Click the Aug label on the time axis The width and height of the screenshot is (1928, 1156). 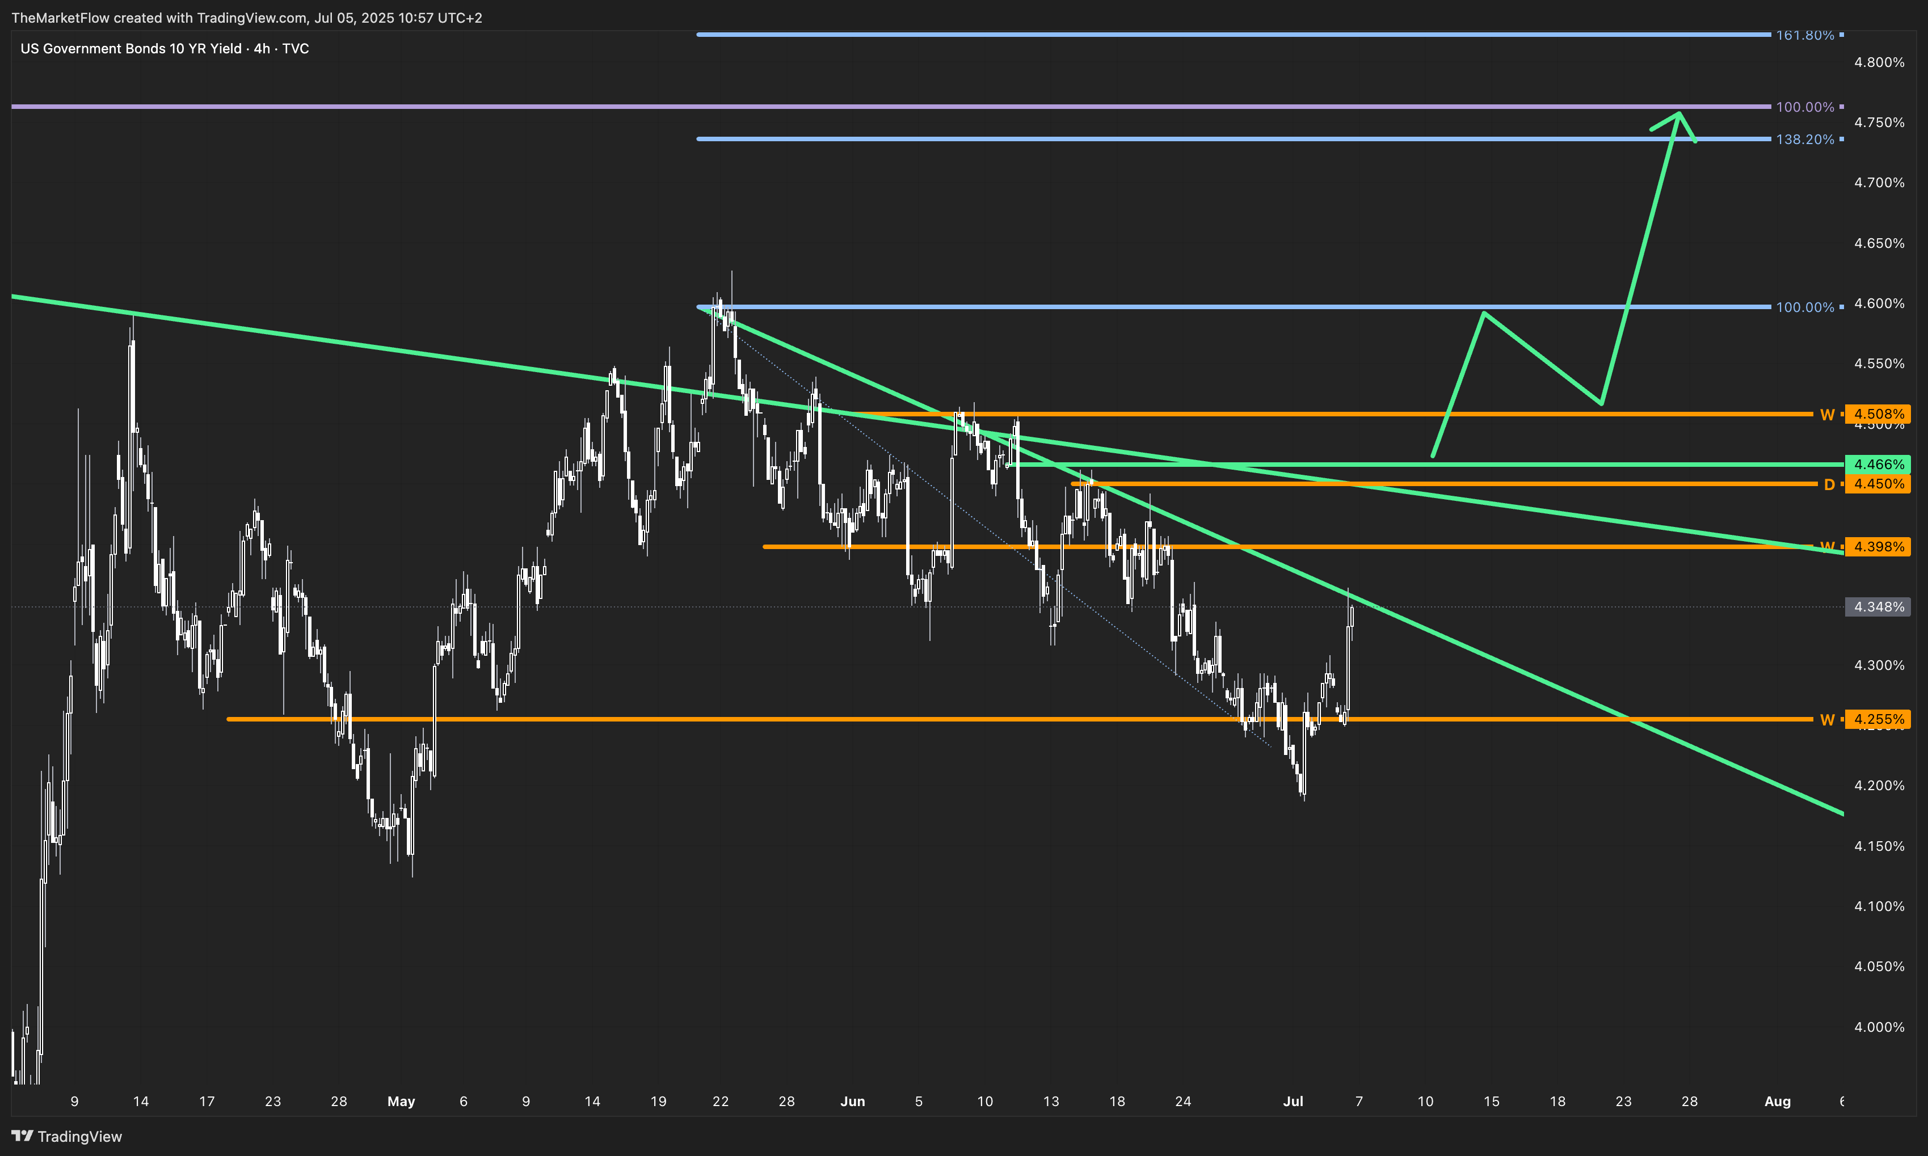[1777, 1102]
